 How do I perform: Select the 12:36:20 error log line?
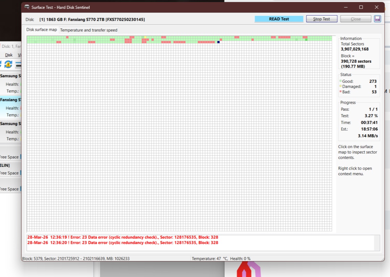coord(123,243)
